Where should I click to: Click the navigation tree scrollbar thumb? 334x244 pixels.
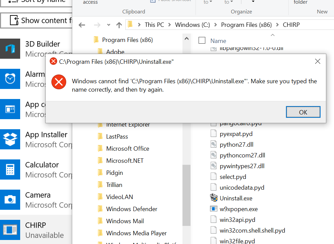click(x=186, y=195)
